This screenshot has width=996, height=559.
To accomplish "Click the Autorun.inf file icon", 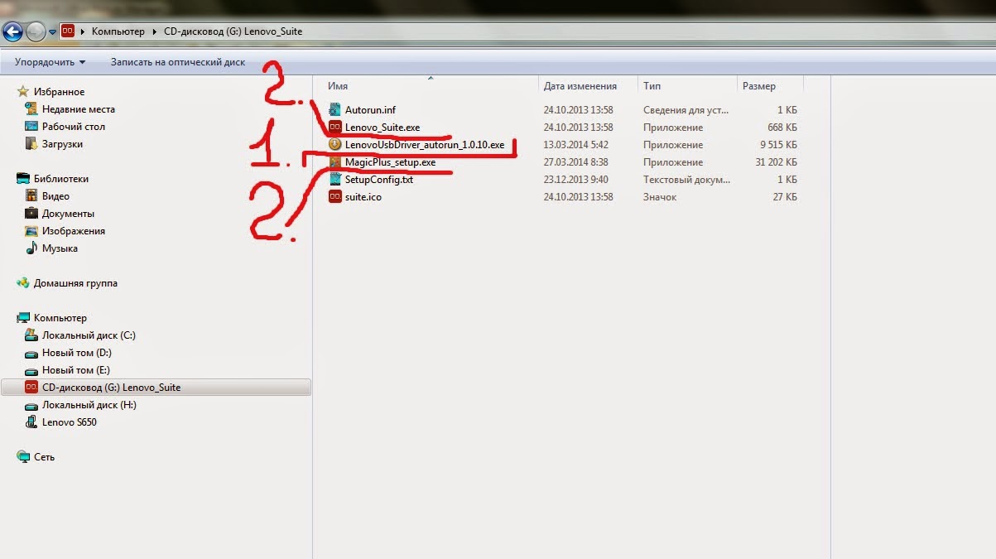I will [335, 110].
